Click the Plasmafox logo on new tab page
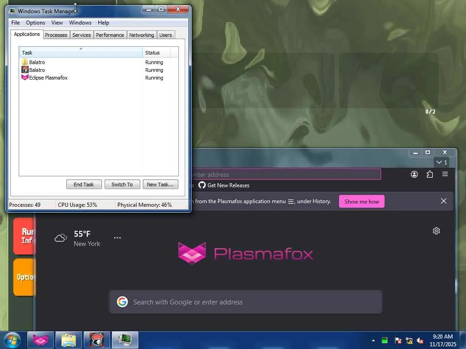The height and width of the screenshot is (349, 466). tap(245, 253)
